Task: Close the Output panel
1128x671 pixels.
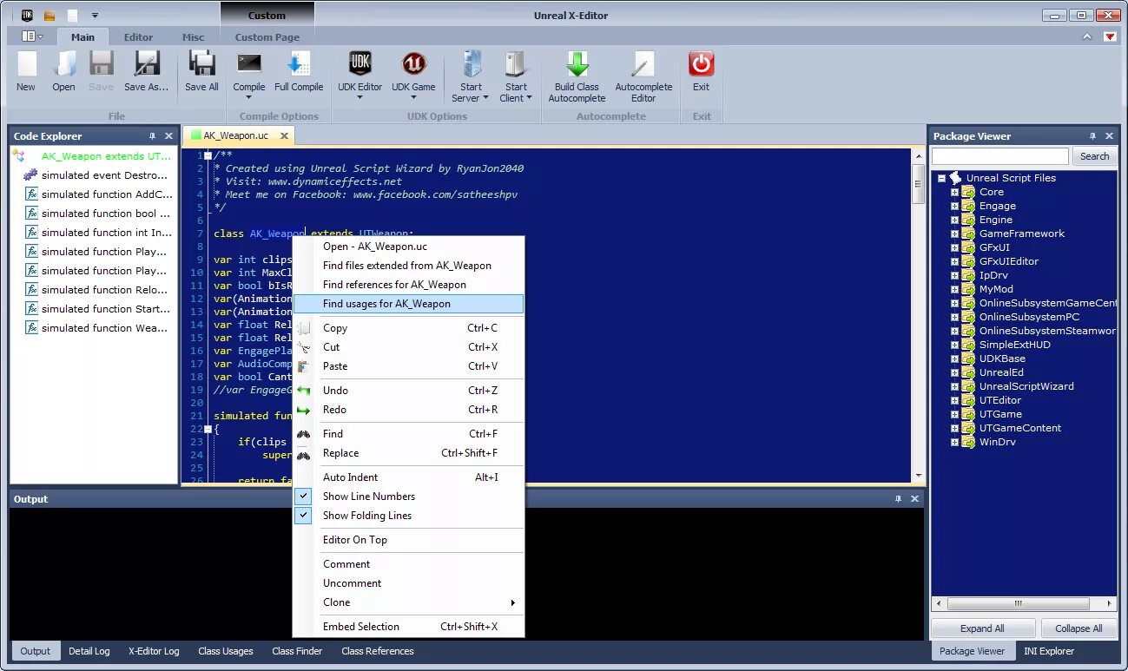Action: pyautogui.click(x=914, y=499)
